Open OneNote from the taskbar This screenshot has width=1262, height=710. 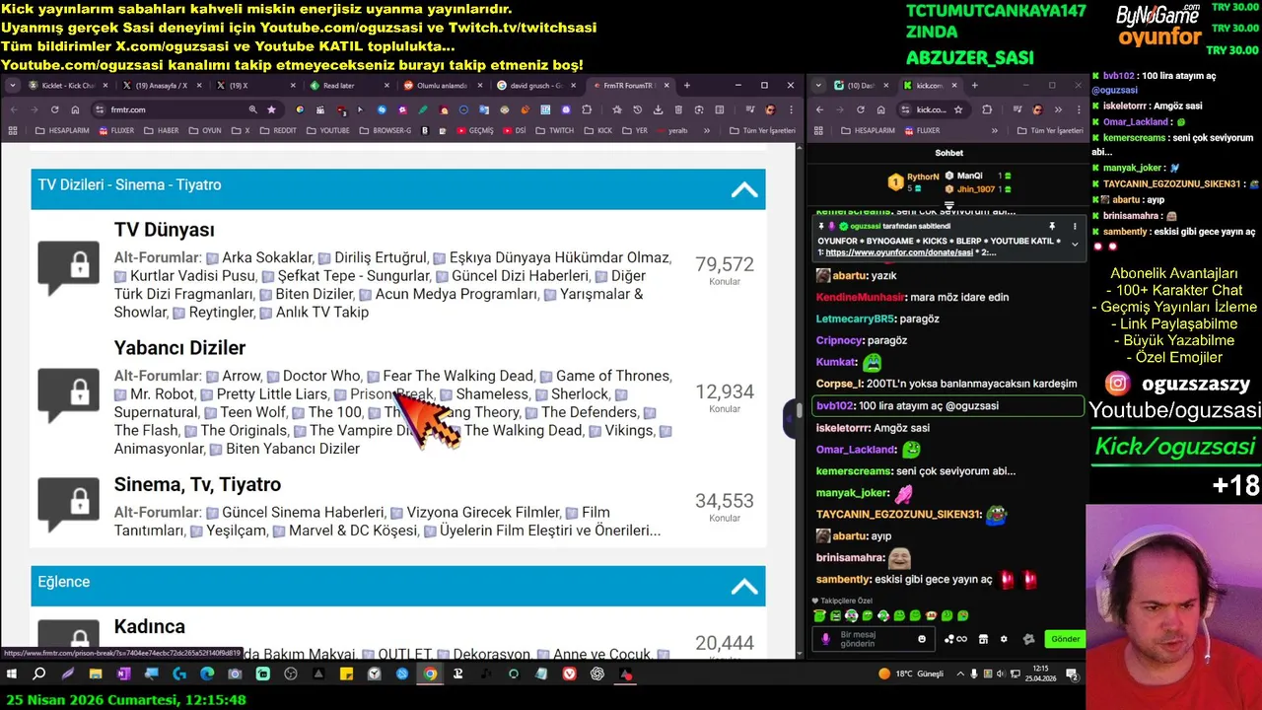pyautogui.click(x=123, y=674)
